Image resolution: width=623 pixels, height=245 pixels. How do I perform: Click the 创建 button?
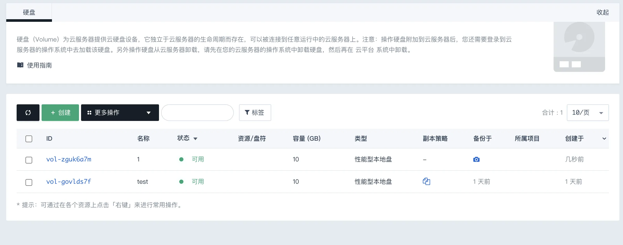60,113
